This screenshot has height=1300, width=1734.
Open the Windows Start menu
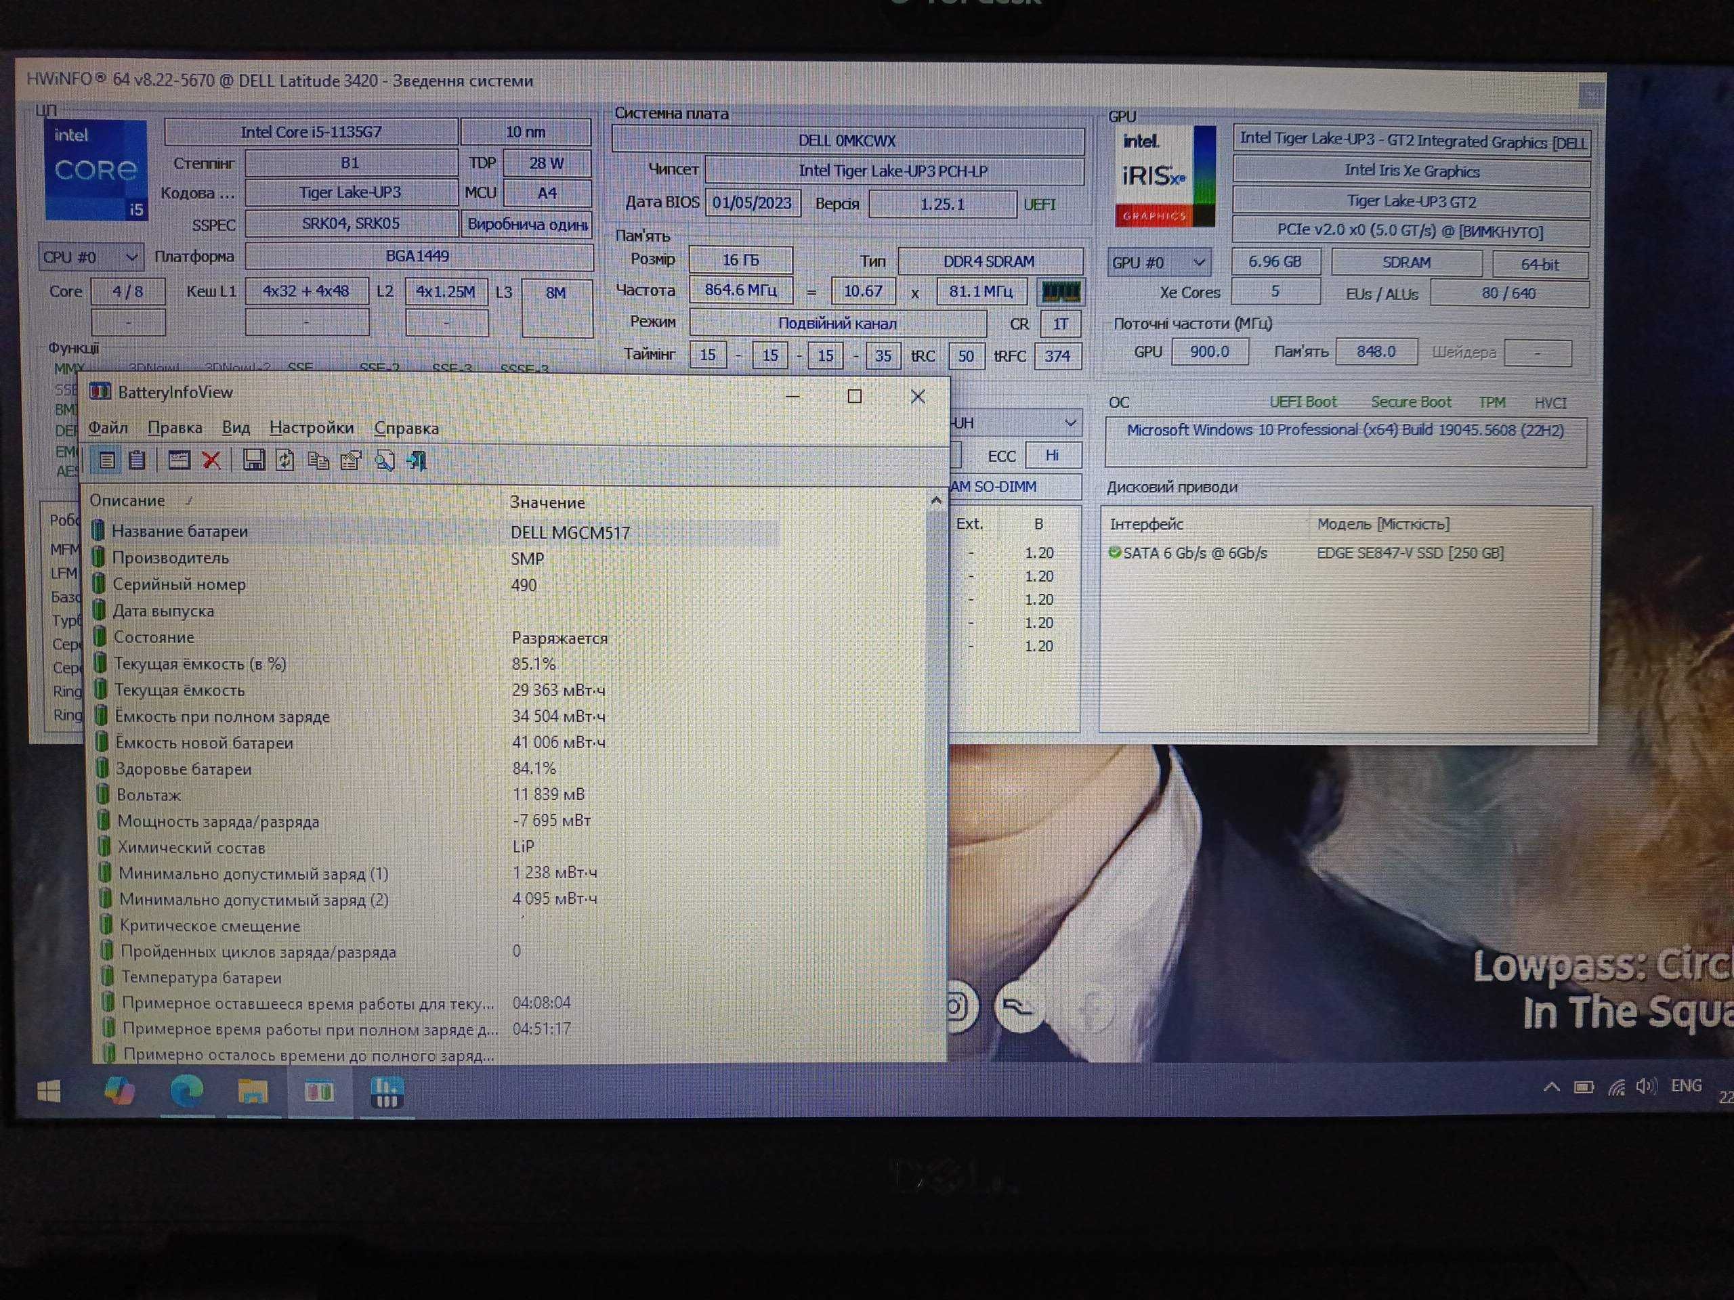pyautogui.click(x=49, y=1091)
